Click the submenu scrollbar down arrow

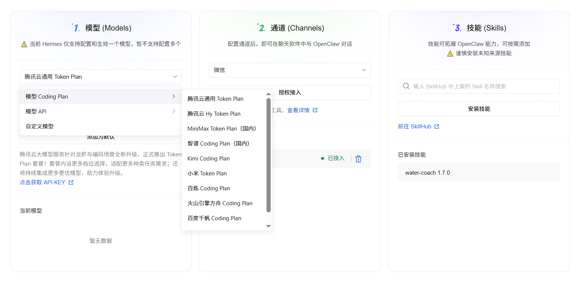tap(268, 226)
